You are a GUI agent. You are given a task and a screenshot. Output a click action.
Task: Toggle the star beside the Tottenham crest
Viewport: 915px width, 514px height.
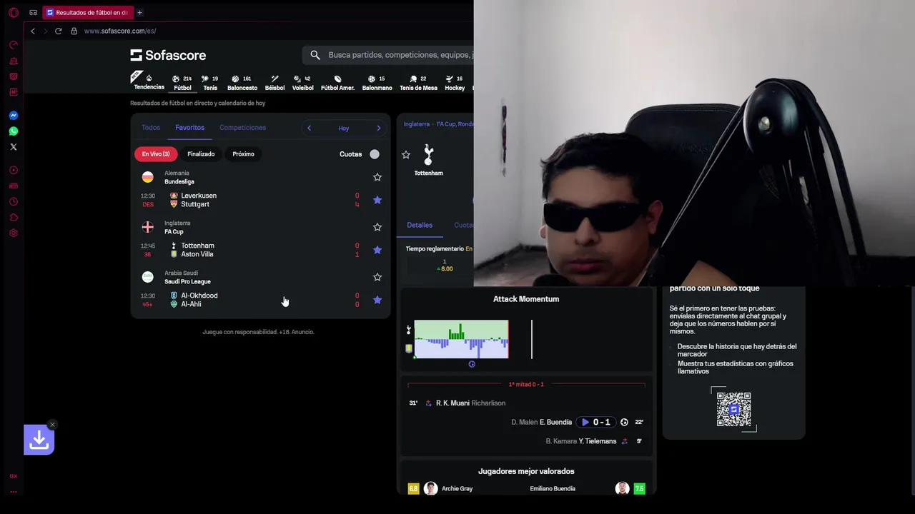[406, 155]
